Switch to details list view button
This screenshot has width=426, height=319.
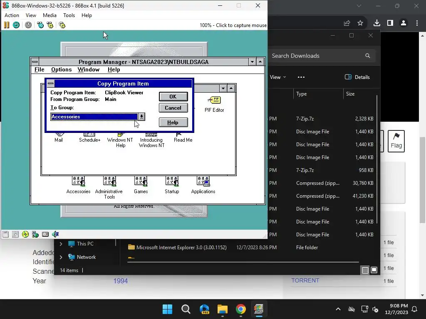click(x=365, y=270)
